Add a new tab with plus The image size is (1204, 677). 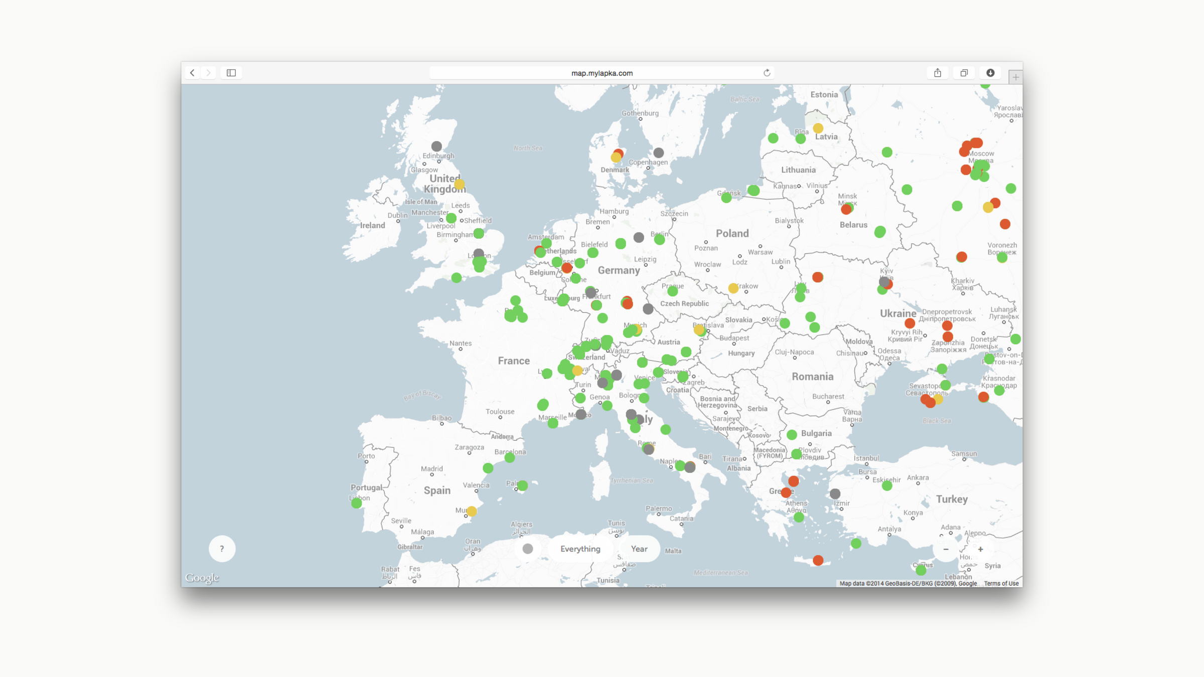[x=1015, y=77]
